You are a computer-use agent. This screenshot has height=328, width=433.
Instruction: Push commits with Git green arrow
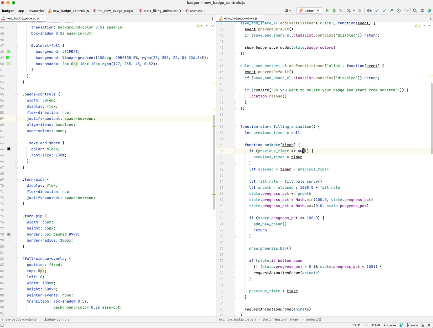point(391,10)
